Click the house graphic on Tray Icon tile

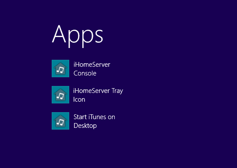click(x=60, y=95)
